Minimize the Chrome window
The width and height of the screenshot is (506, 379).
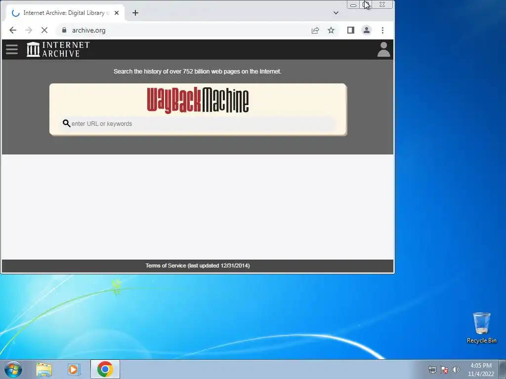pyautogui.click(x=353, y=5)
